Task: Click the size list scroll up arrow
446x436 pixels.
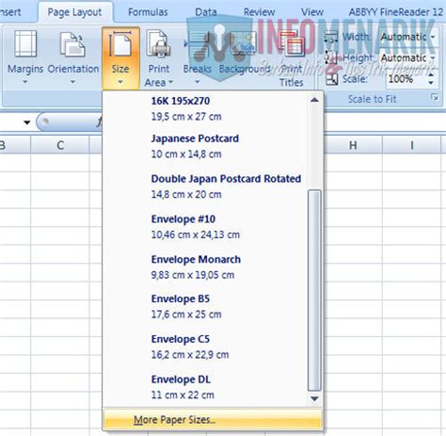Action: coord(314,100)
